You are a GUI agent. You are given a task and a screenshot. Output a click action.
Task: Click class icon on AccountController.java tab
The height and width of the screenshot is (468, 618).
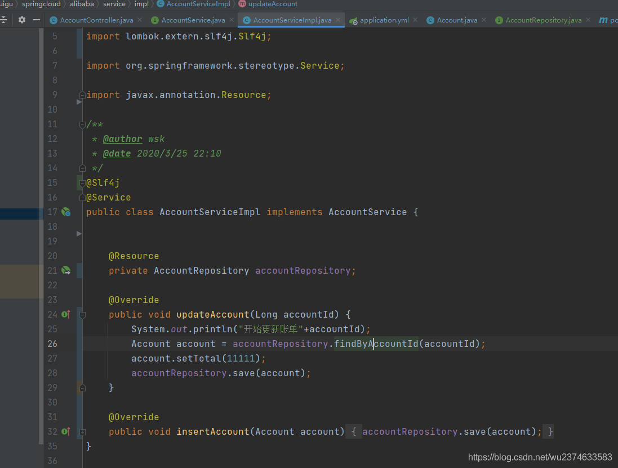click(x=54, y=20)
